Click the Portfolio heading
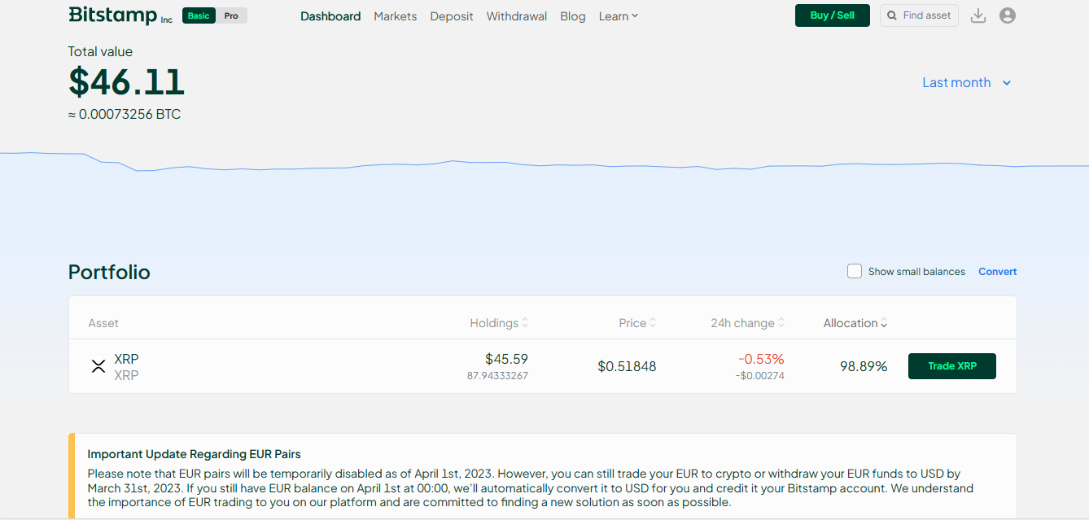This screenshot has height=520, width=1089. click(109, 272)
